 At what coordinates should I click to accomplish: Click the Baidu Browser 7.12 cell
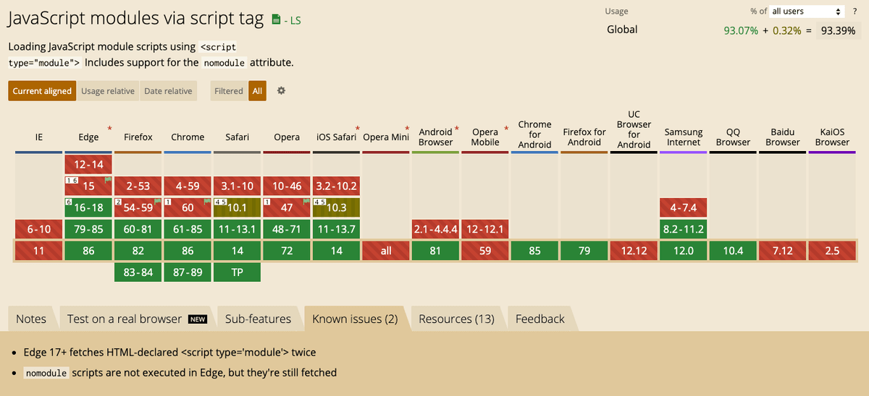[x=783, y=251]
